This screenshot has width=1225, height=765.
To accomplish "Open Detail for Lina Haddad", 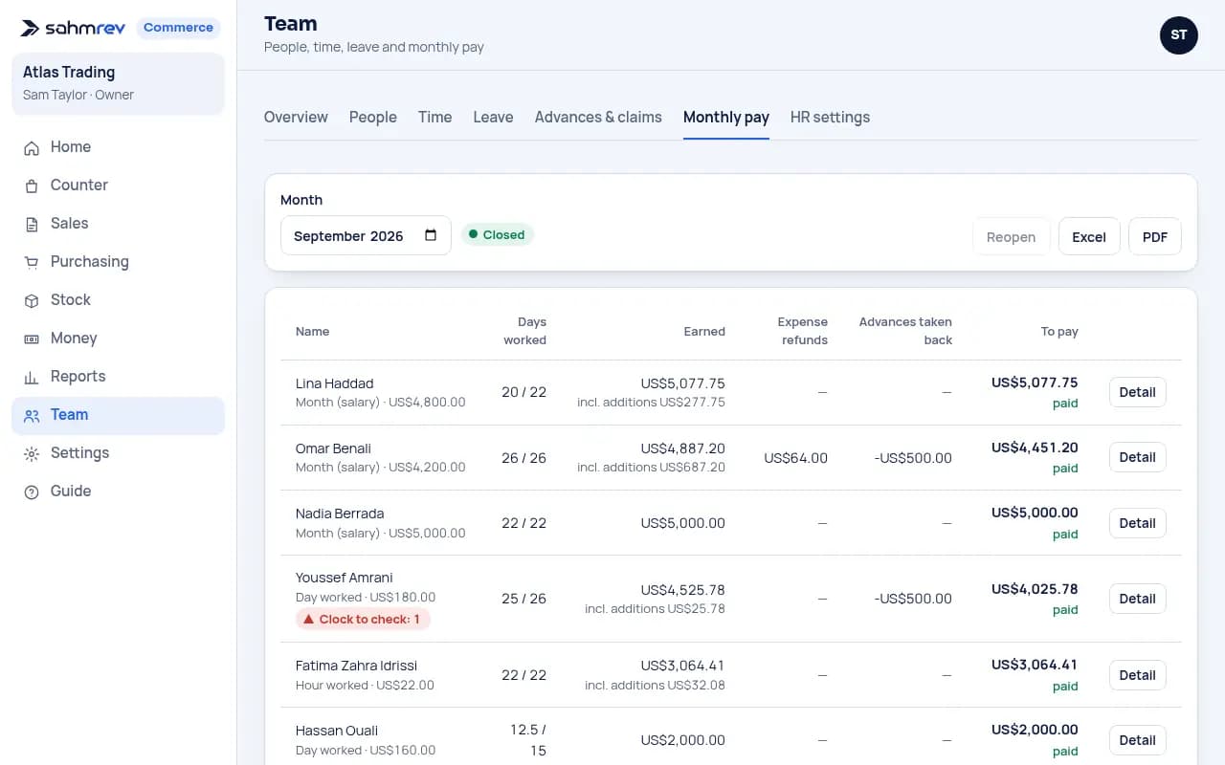I will click(x=1137, y=392).
